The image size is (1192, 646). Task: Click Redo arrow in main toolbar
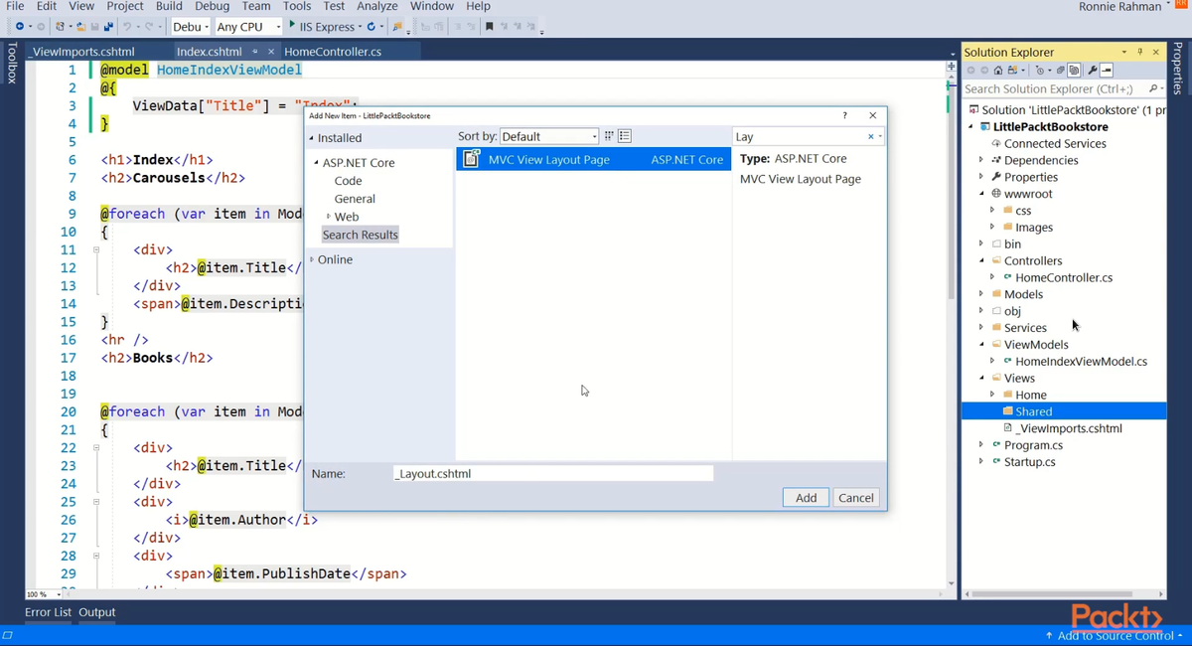point(149,26)
